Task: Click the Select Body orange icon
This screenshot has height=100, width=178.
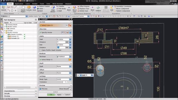Action: (x=70, y=60)
